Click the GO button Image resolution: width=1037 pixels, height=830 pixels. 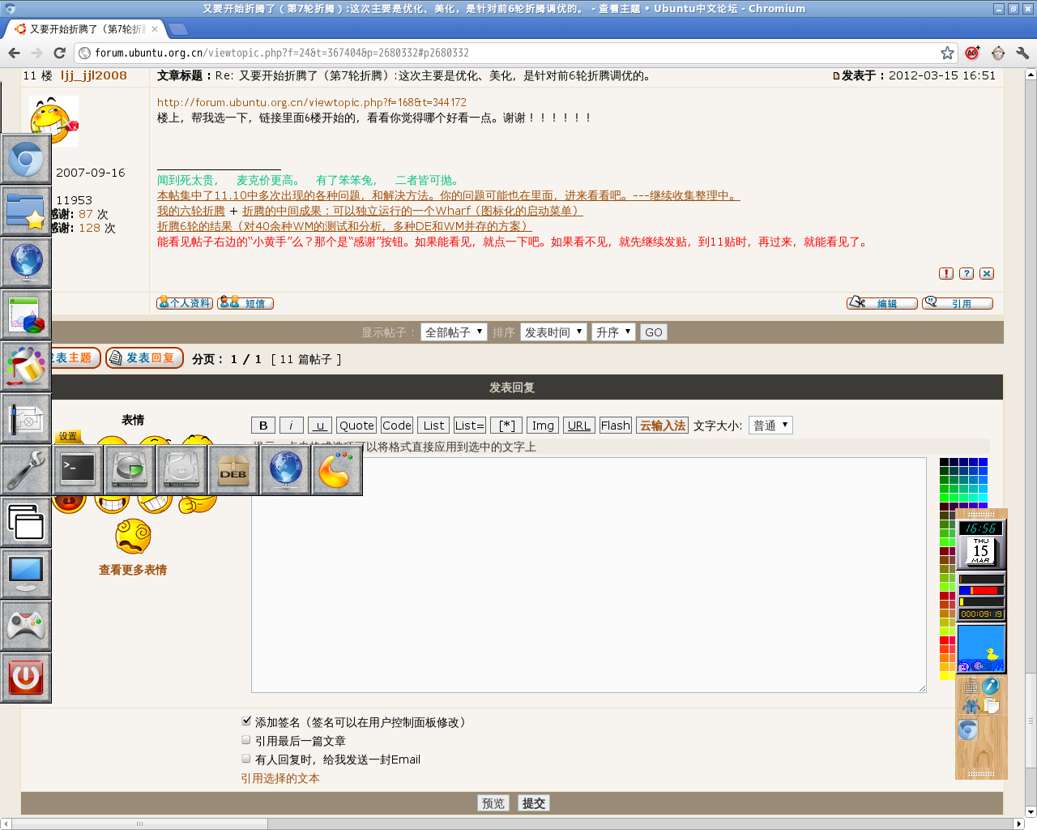(x=654, y=332)
